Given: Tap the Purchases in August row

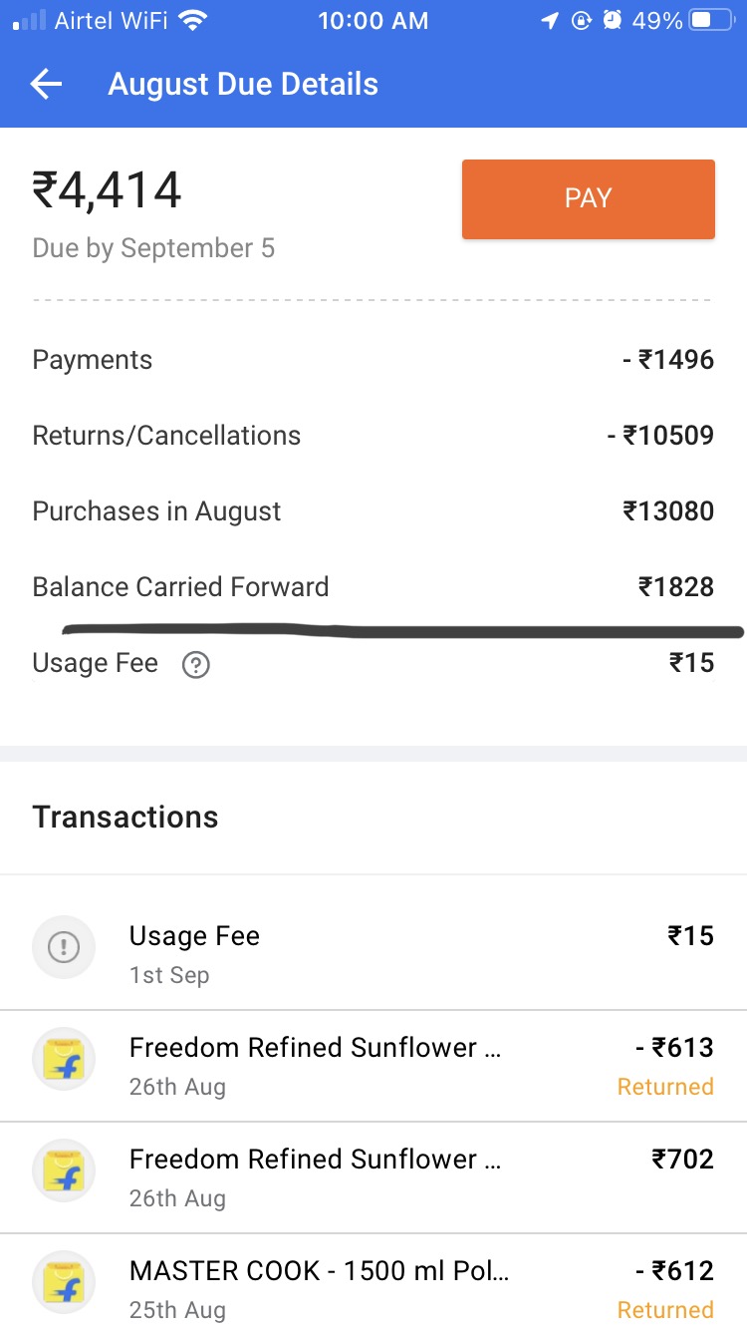Looking at the screenshot, I should click(x=373, y=511).
